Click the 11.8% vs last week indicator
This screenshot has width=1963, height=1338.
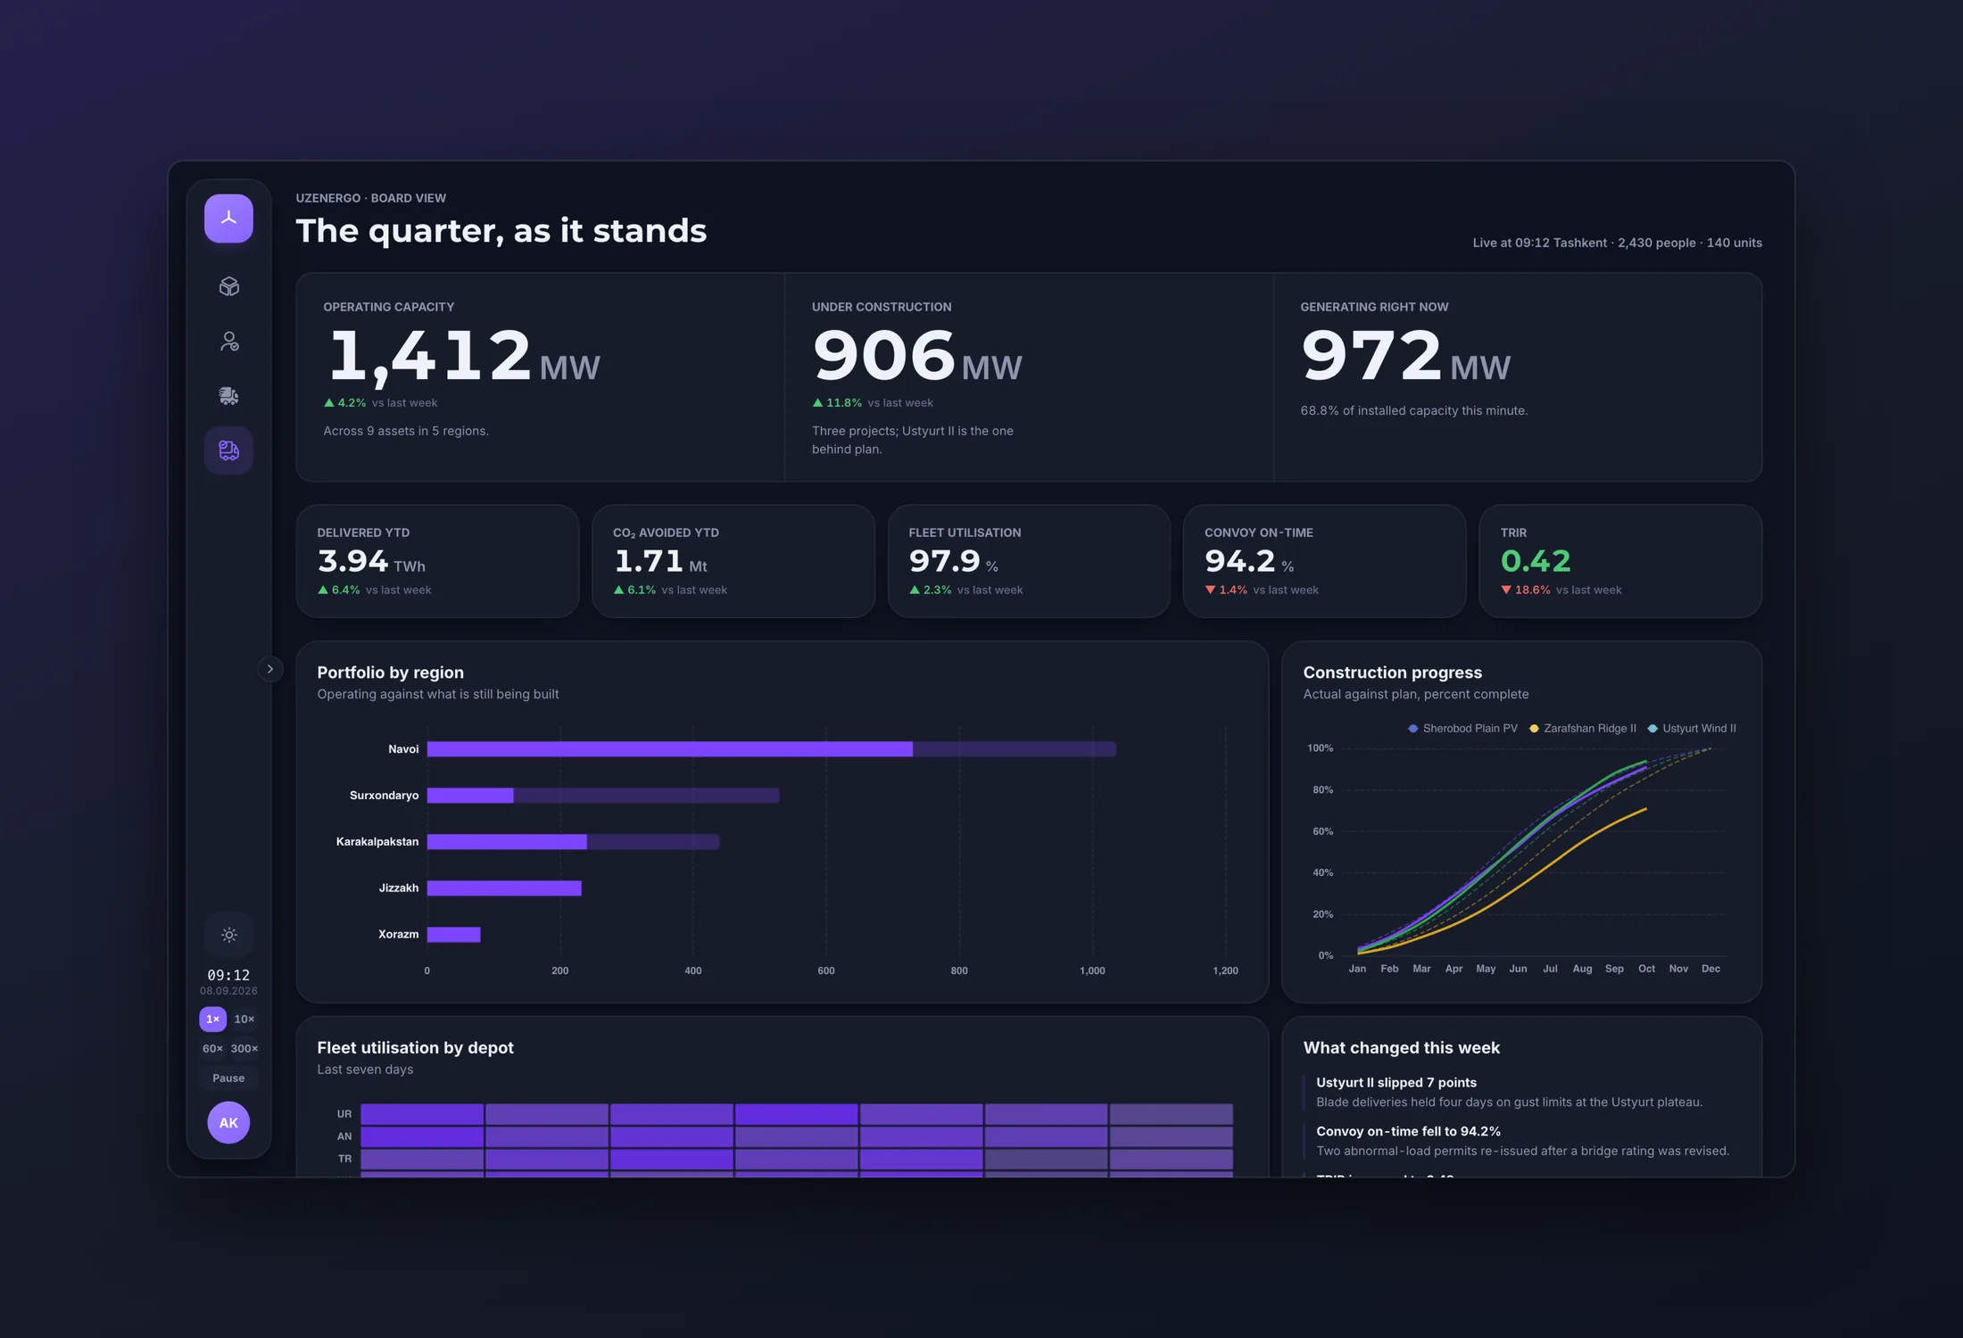(873, 403)
